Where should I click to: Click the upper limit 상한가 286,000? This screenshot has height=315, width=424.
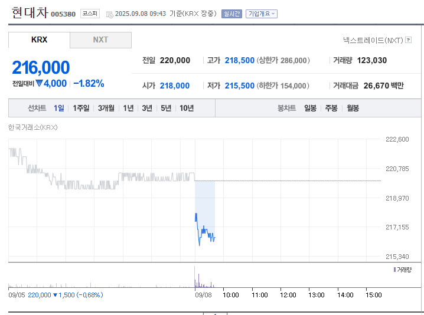click(x=283, y=60)
